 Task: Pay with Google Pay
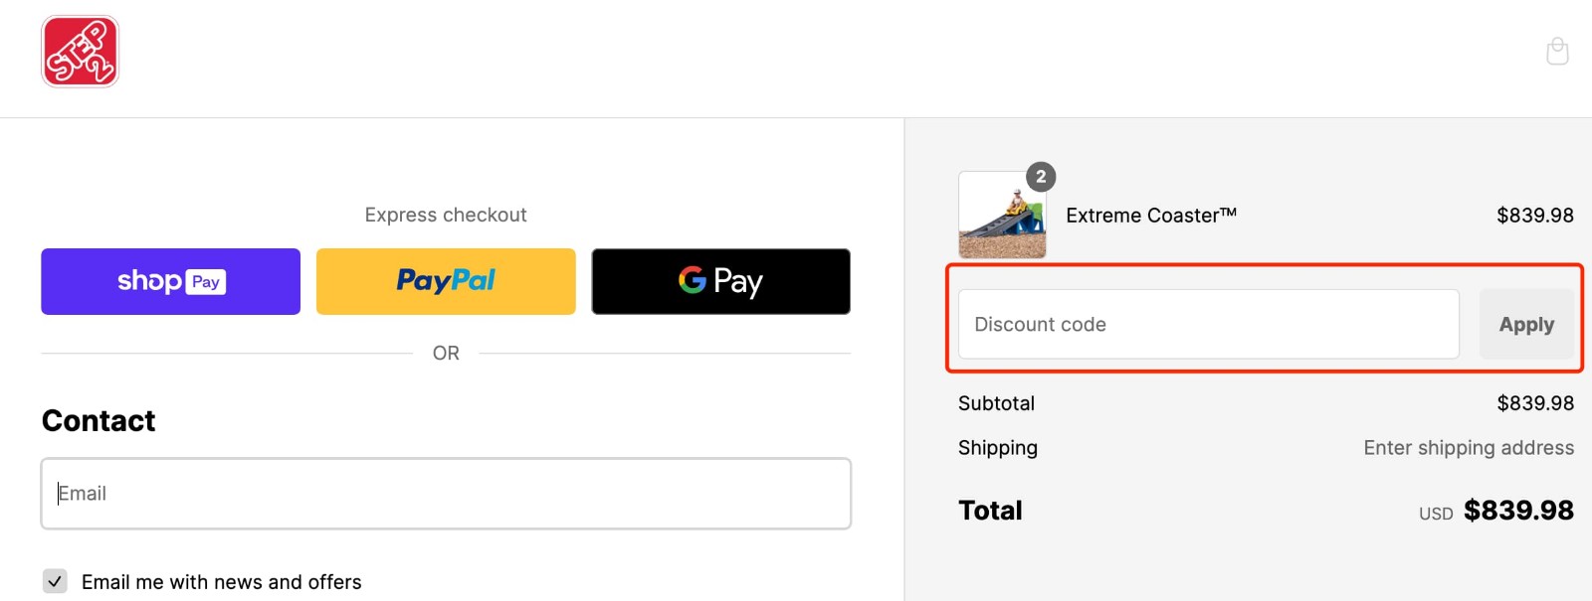719,281
